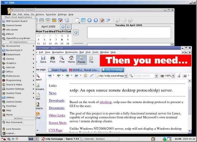The height and width of the screenshot is (142, 197).
Task: Click the blue back arrow in Kontact toolbar
Action: (x=89, y=20)
